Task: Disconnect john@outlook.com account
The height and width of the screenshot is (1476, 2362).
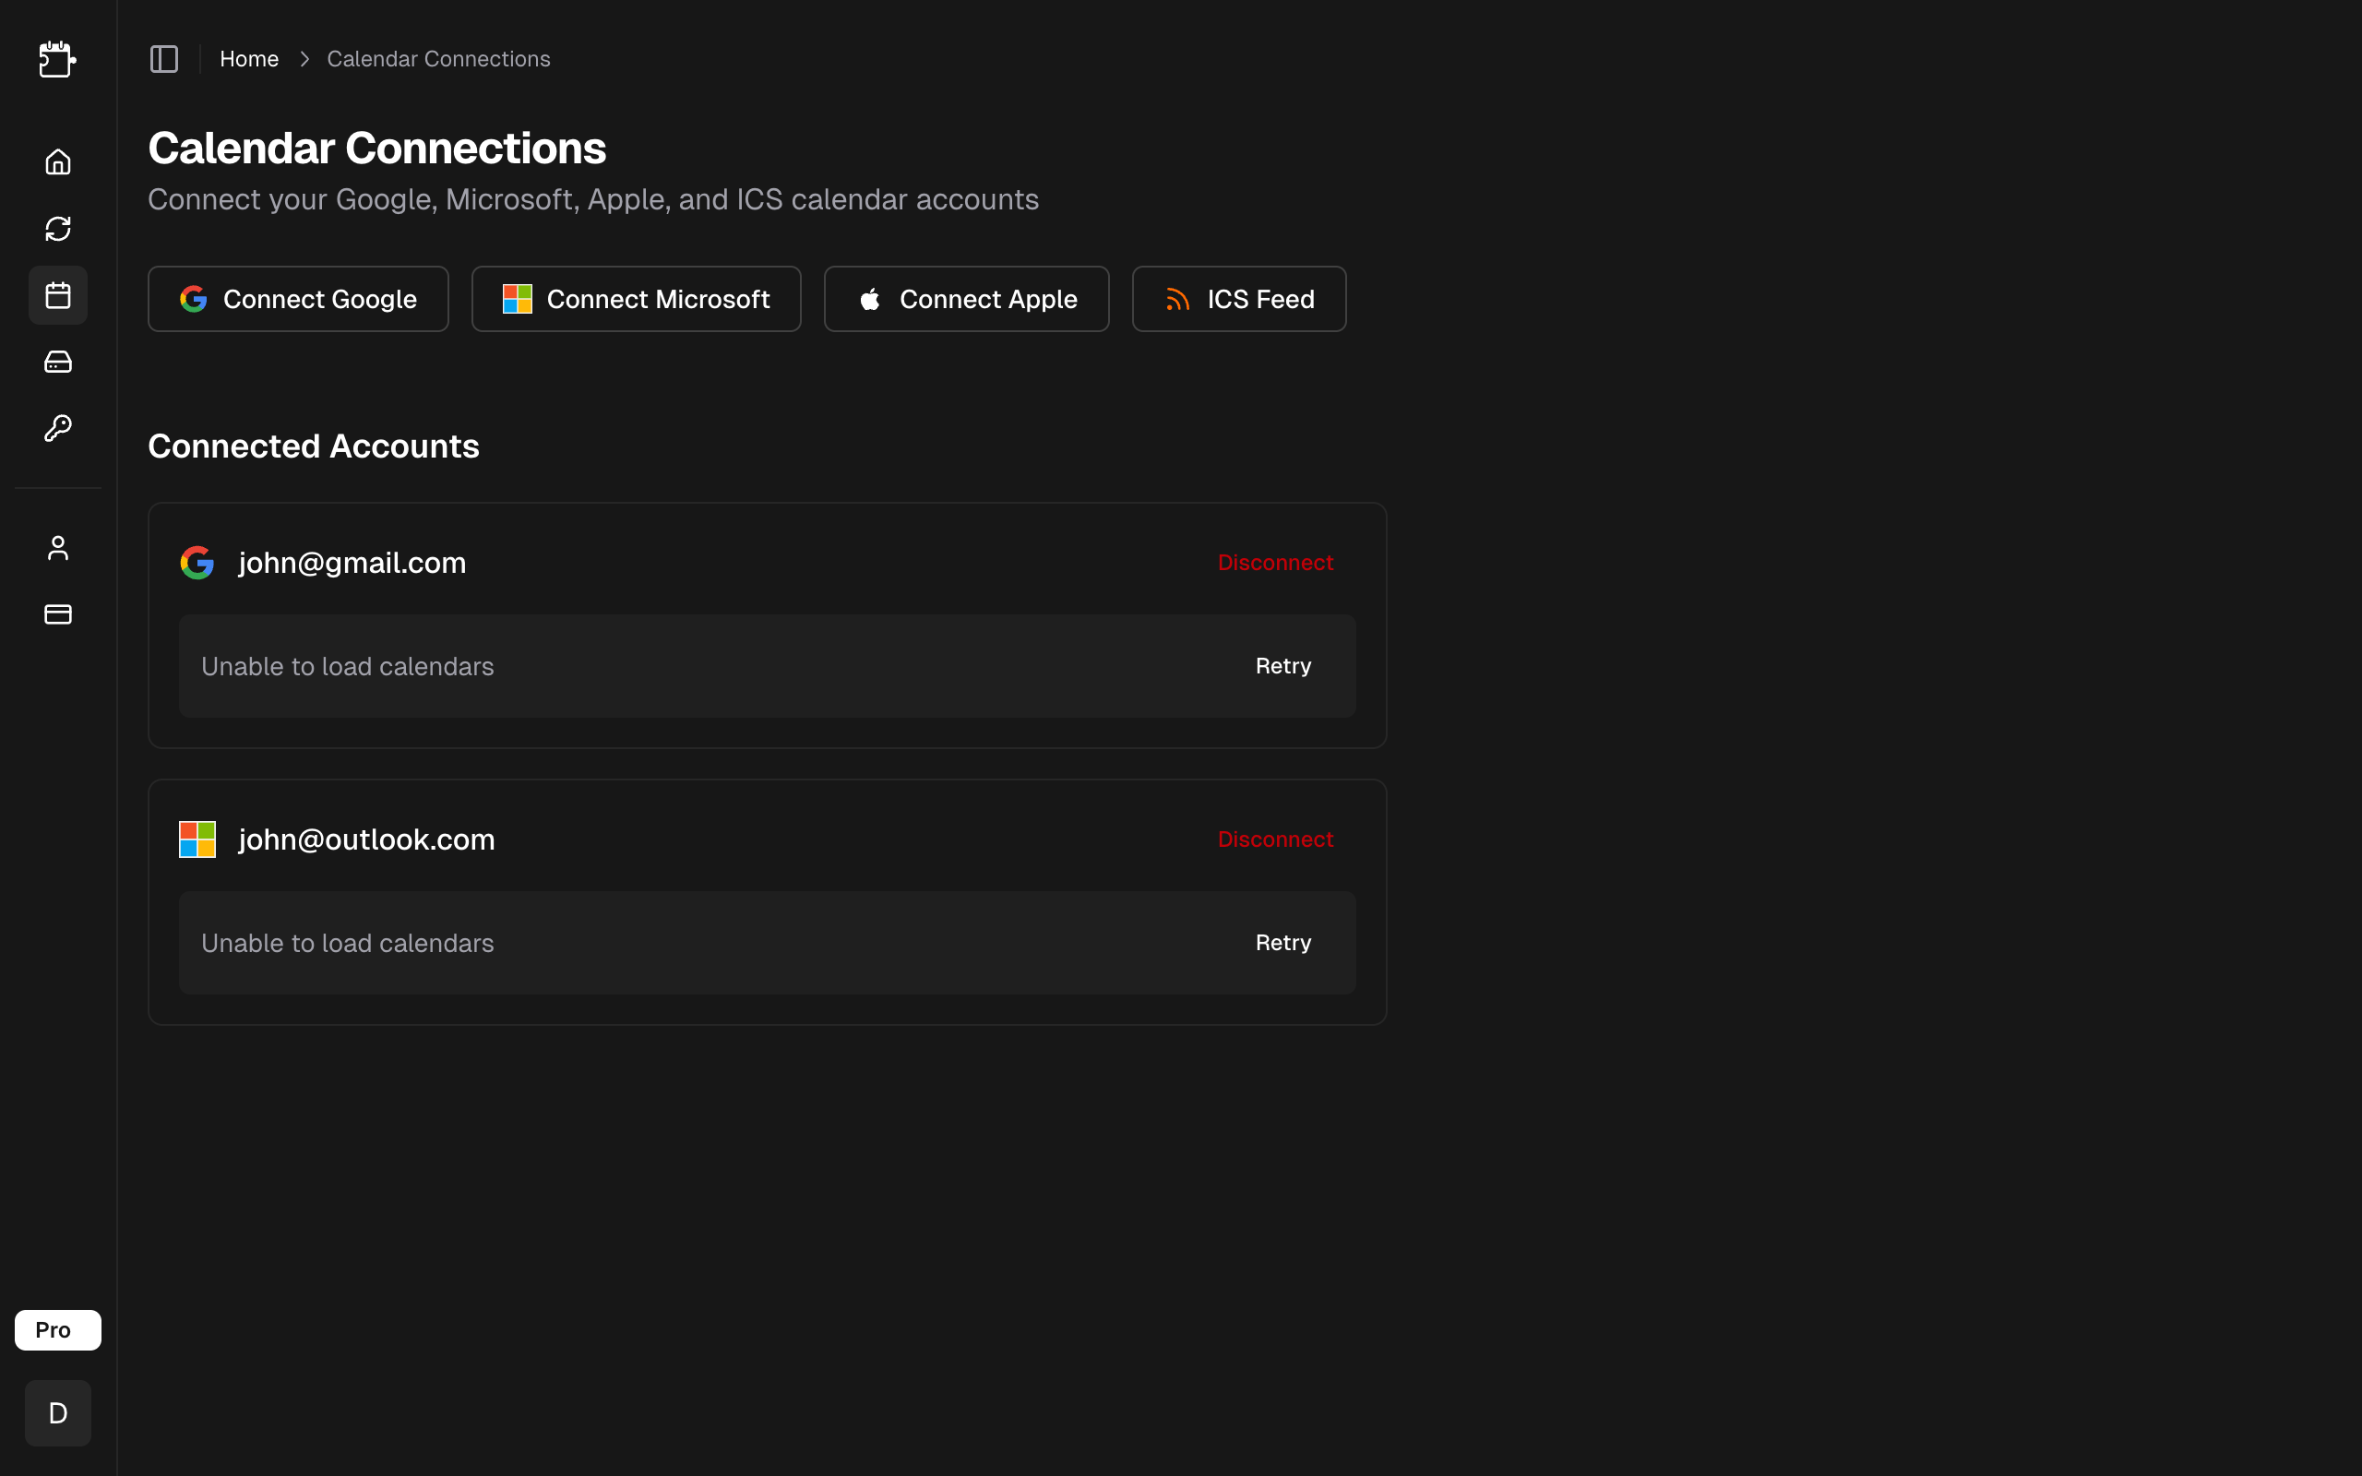Action: [1275, 839]
